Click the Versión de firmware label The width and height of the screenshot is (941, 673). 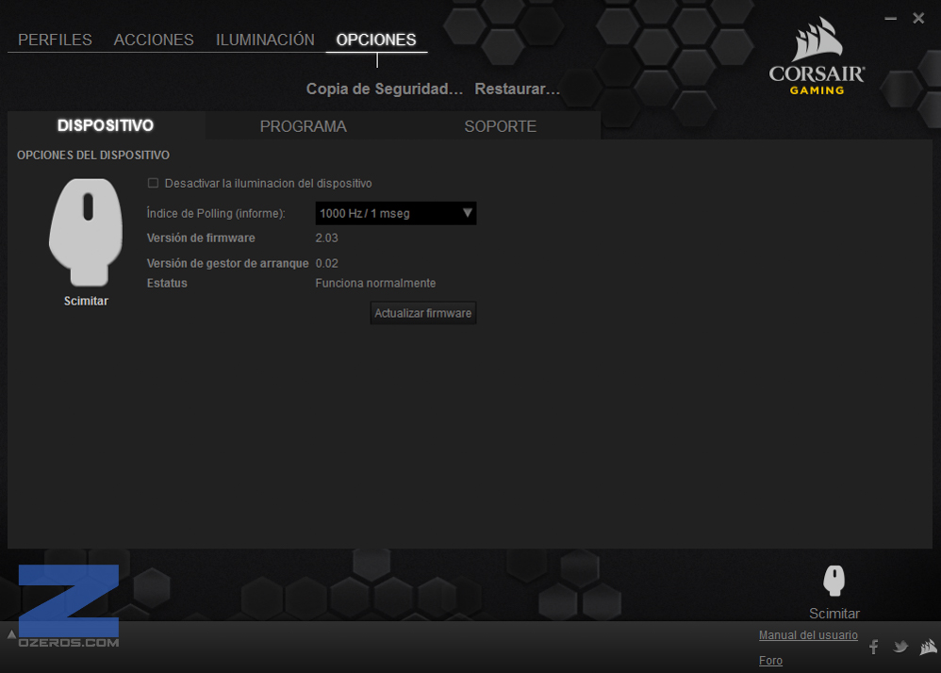[x=201, y=238]
